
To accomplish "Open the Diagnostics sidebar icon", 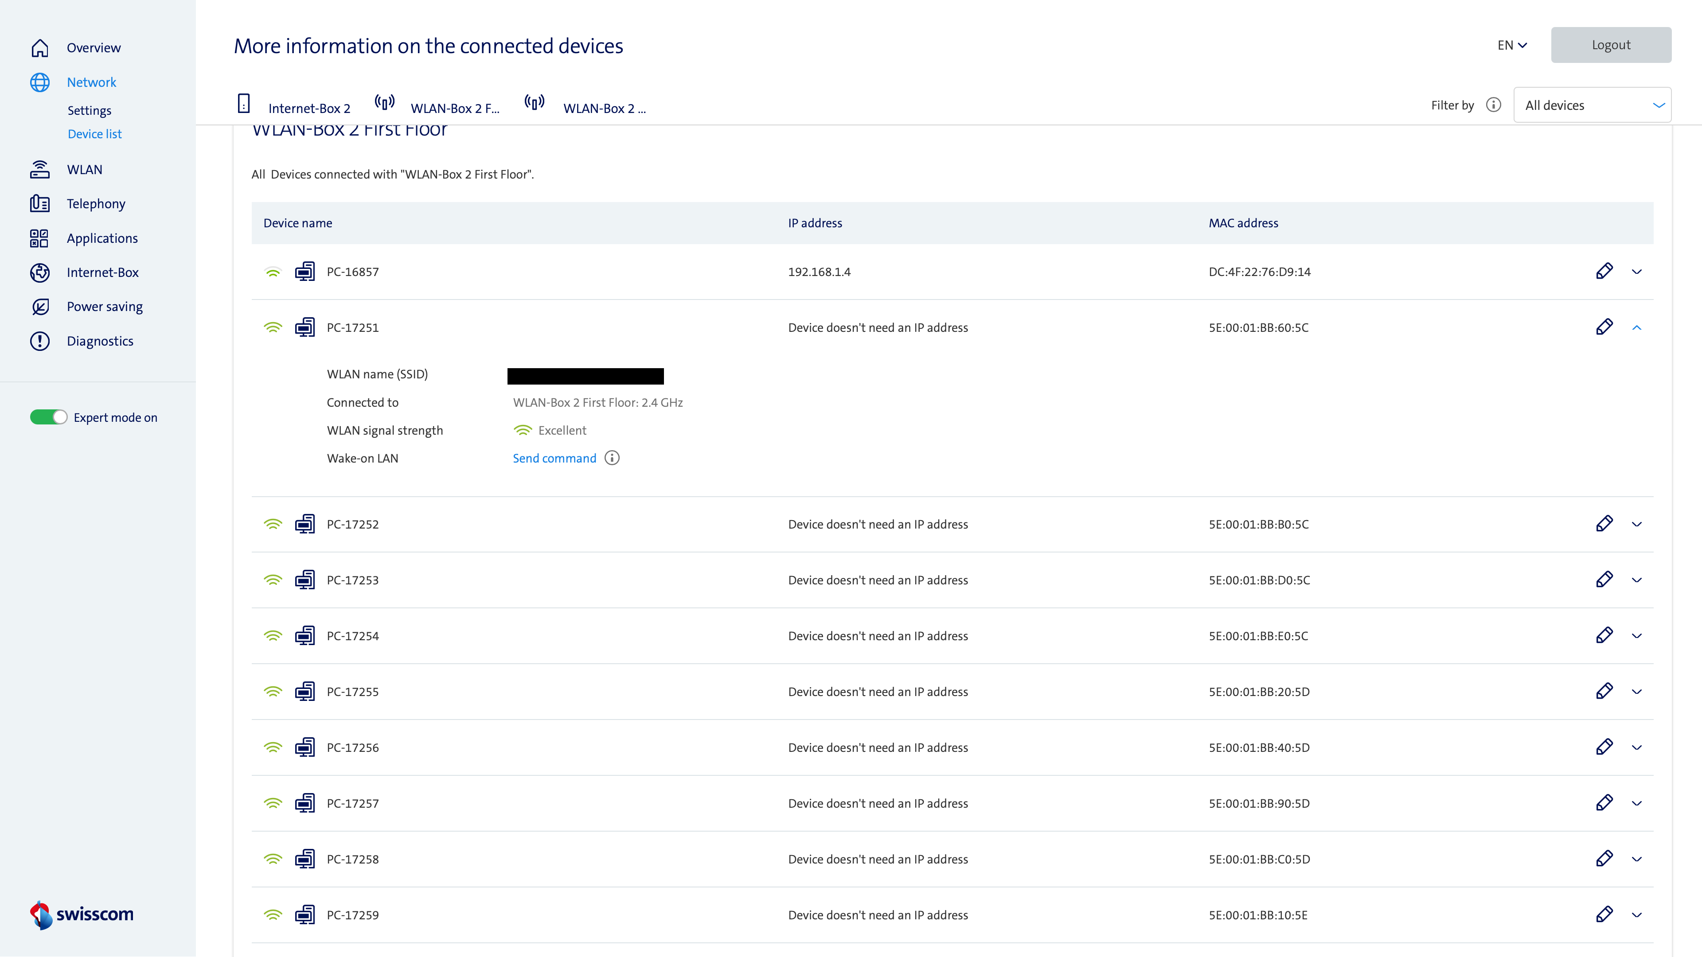I will click(x=39, y=341).
